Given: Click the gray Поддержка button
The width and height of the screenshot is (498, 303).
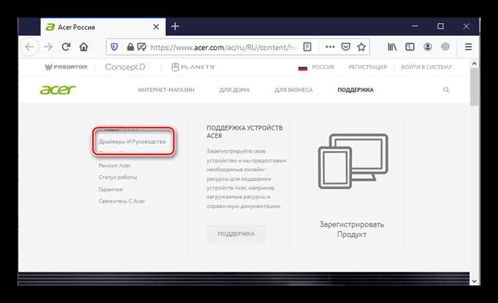Looking at the screenshot, I should click(236, 234).
